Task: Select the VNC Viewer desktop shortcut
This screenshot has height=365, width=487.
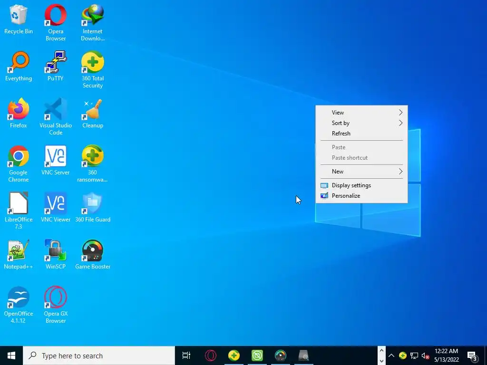Action: pos(55,207)
